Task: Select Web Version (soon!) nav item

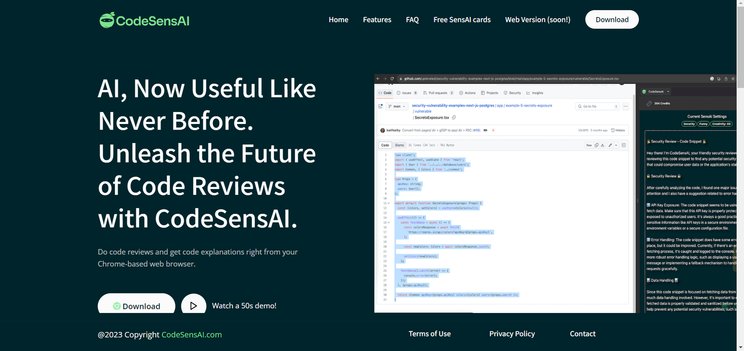Action: (538, 19)
